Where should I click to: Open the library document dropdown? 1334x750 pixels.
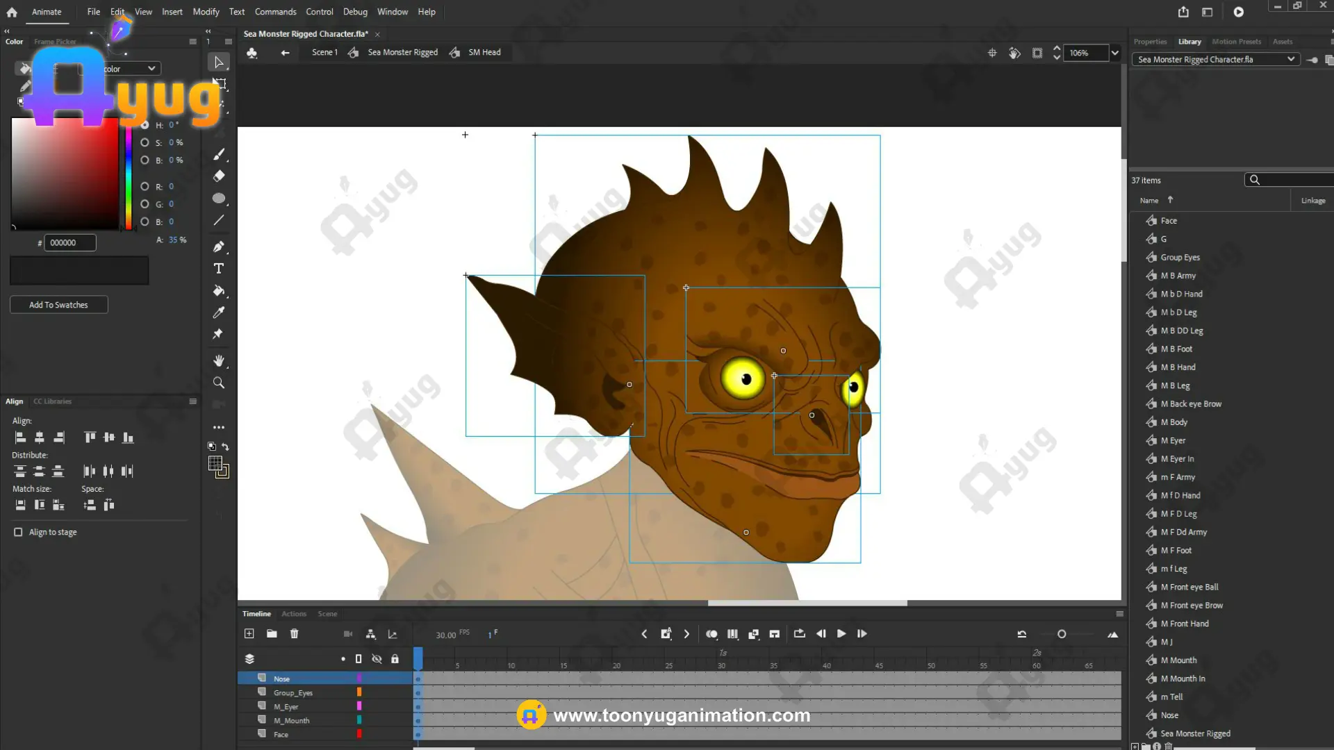tap(1290, 59)
